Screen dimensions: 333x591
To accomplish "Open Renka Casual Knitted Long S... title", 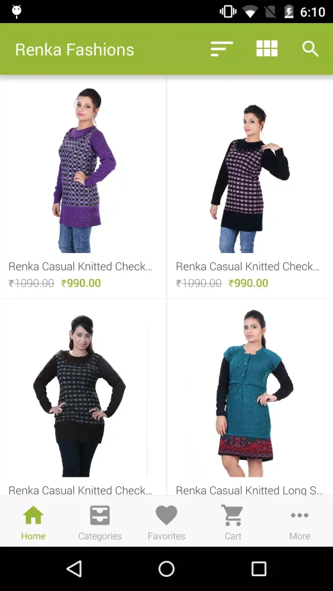I will tap(249, 490).
